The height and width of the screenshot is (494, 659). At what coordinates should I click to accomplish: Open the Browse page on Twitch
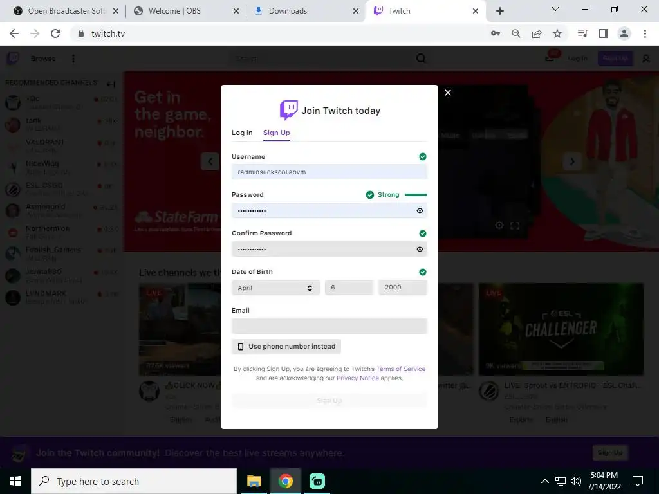coord(43,59)
